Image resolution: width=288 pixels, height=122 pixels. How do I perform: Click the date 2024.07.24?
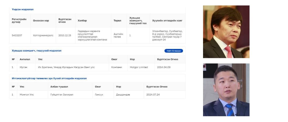(153, 95)
